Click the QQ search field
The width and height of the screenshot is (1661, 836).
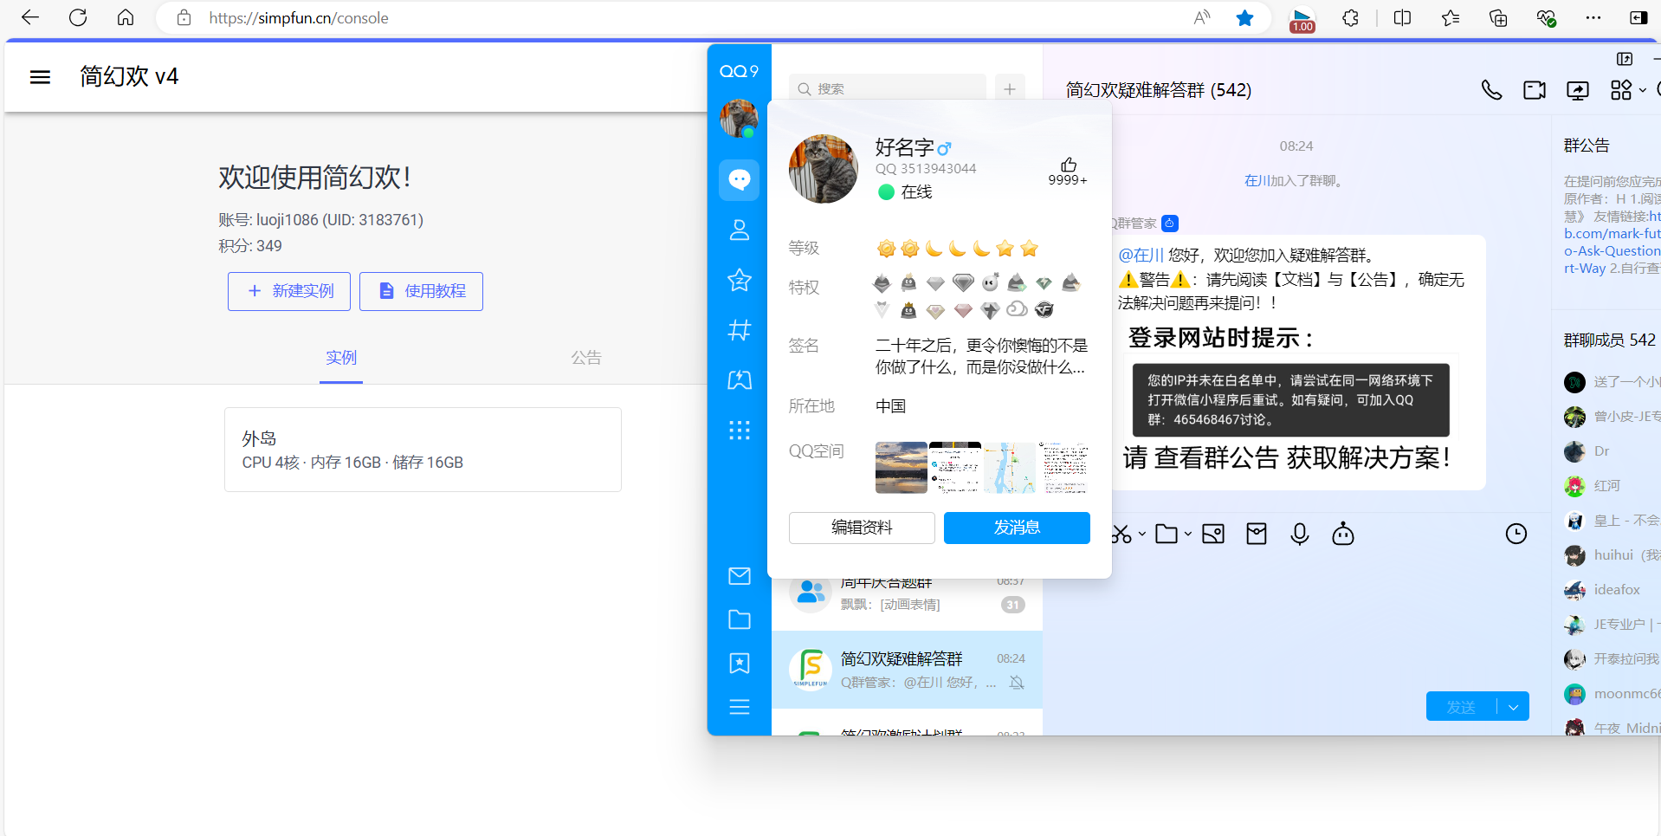click(x=888, y=88)
